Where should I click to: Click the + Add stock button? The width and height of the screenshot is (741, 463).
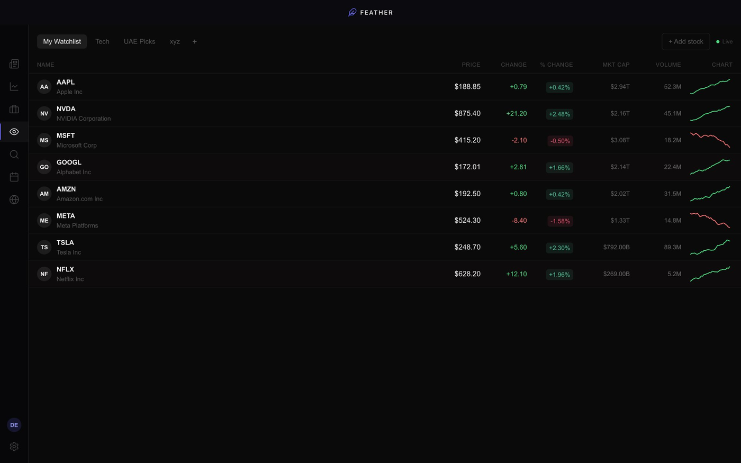(685, 41)
